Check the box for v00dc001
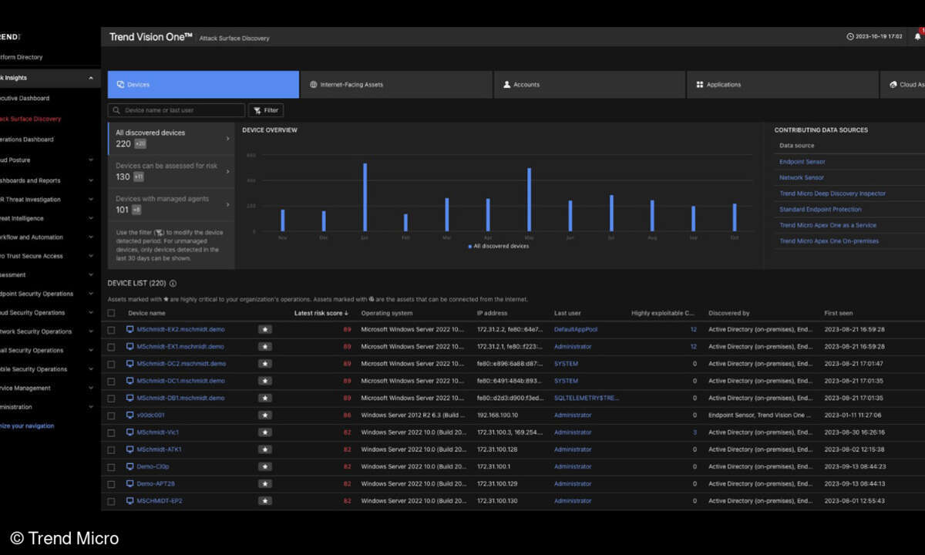 pos(112,415)
